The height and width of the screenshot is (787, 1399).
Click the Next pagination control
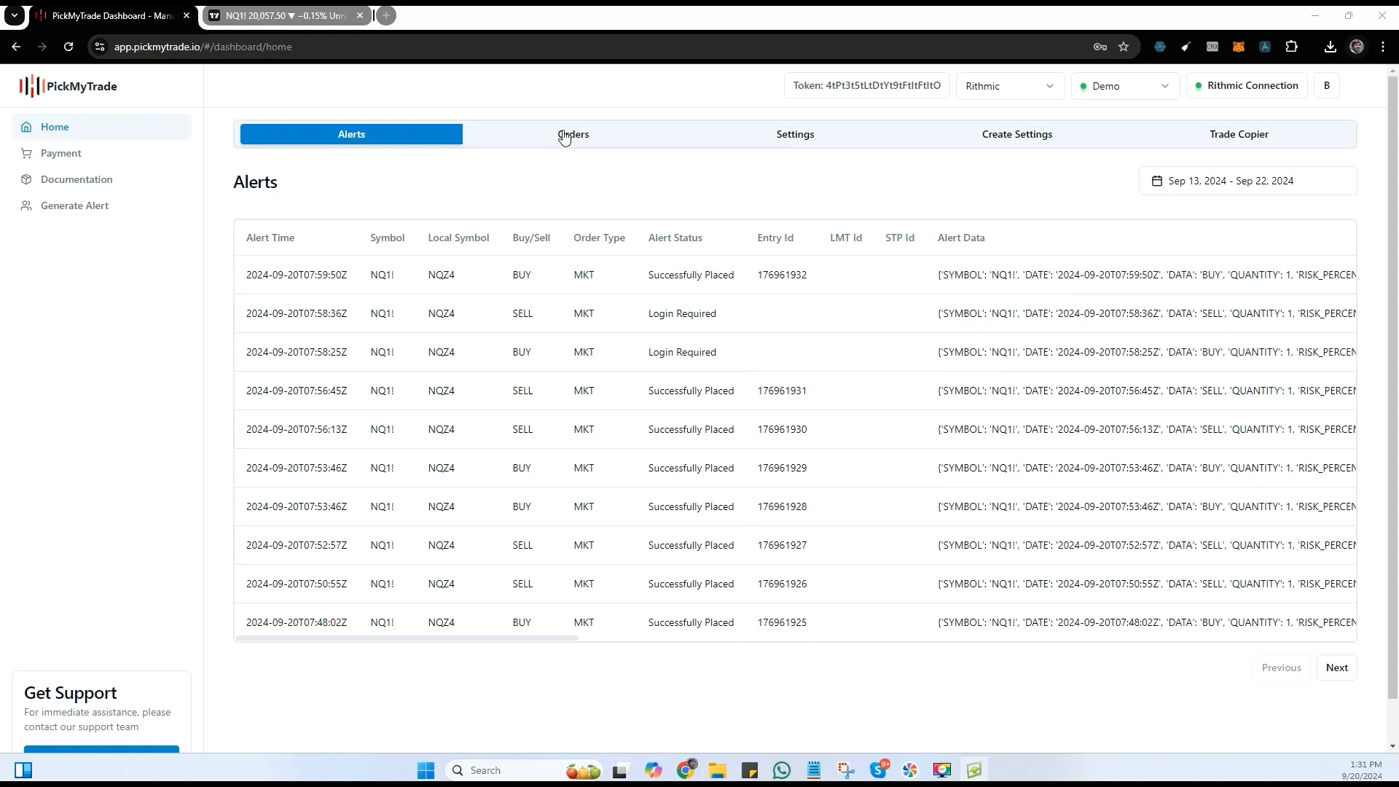pyautogui.click(x=1338, y=667)
